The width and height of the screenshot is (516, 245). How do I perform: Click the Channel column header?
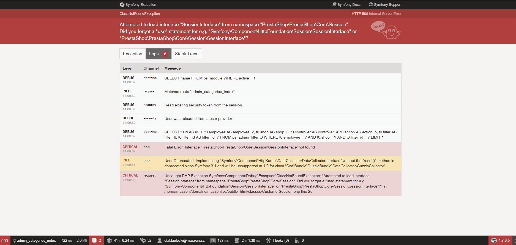pos(151,68)
